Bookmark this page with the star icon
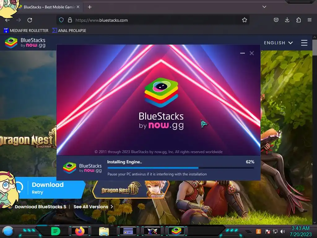The width and height of the screenshot is (317, 238). coord(245,20)
